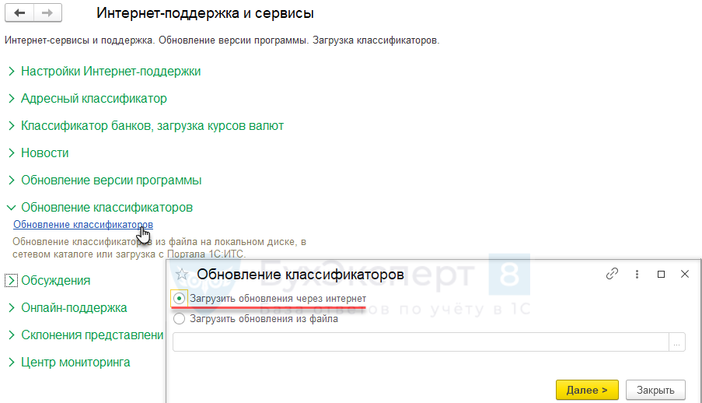Select load updates from file option
Viewport: 702px width, 403px height.
coord(180,318)
